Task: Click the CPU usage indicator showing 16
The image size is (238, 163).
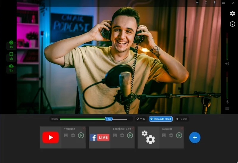Action: pos(11,45)
